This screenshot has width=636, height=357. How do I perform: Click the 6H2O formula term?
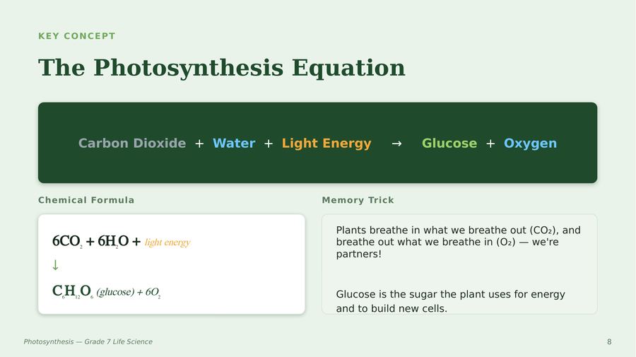113,241
